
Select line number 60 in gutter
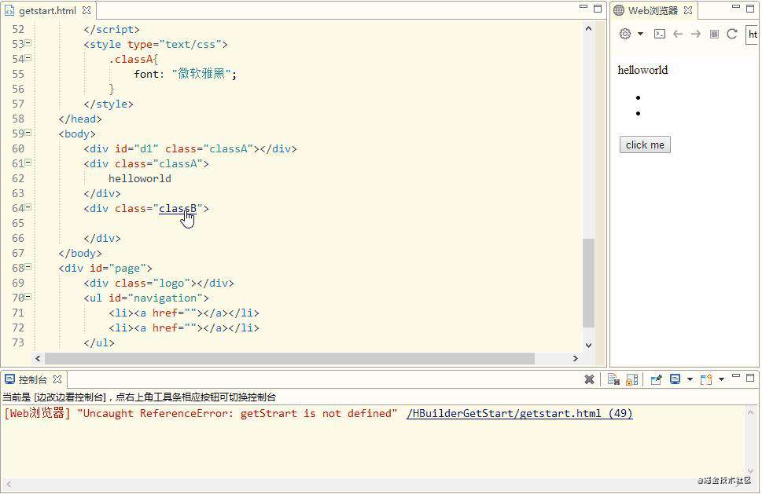click(18, 148)
